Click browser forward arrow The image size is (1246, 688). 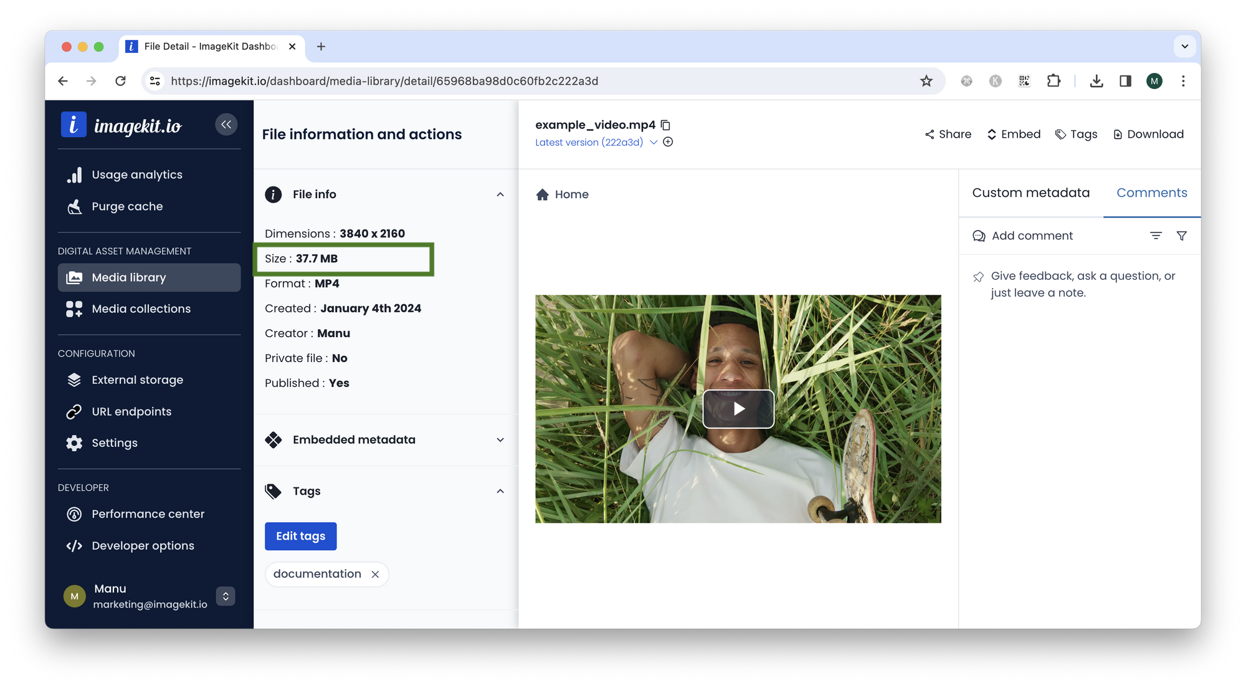[92, 81]
